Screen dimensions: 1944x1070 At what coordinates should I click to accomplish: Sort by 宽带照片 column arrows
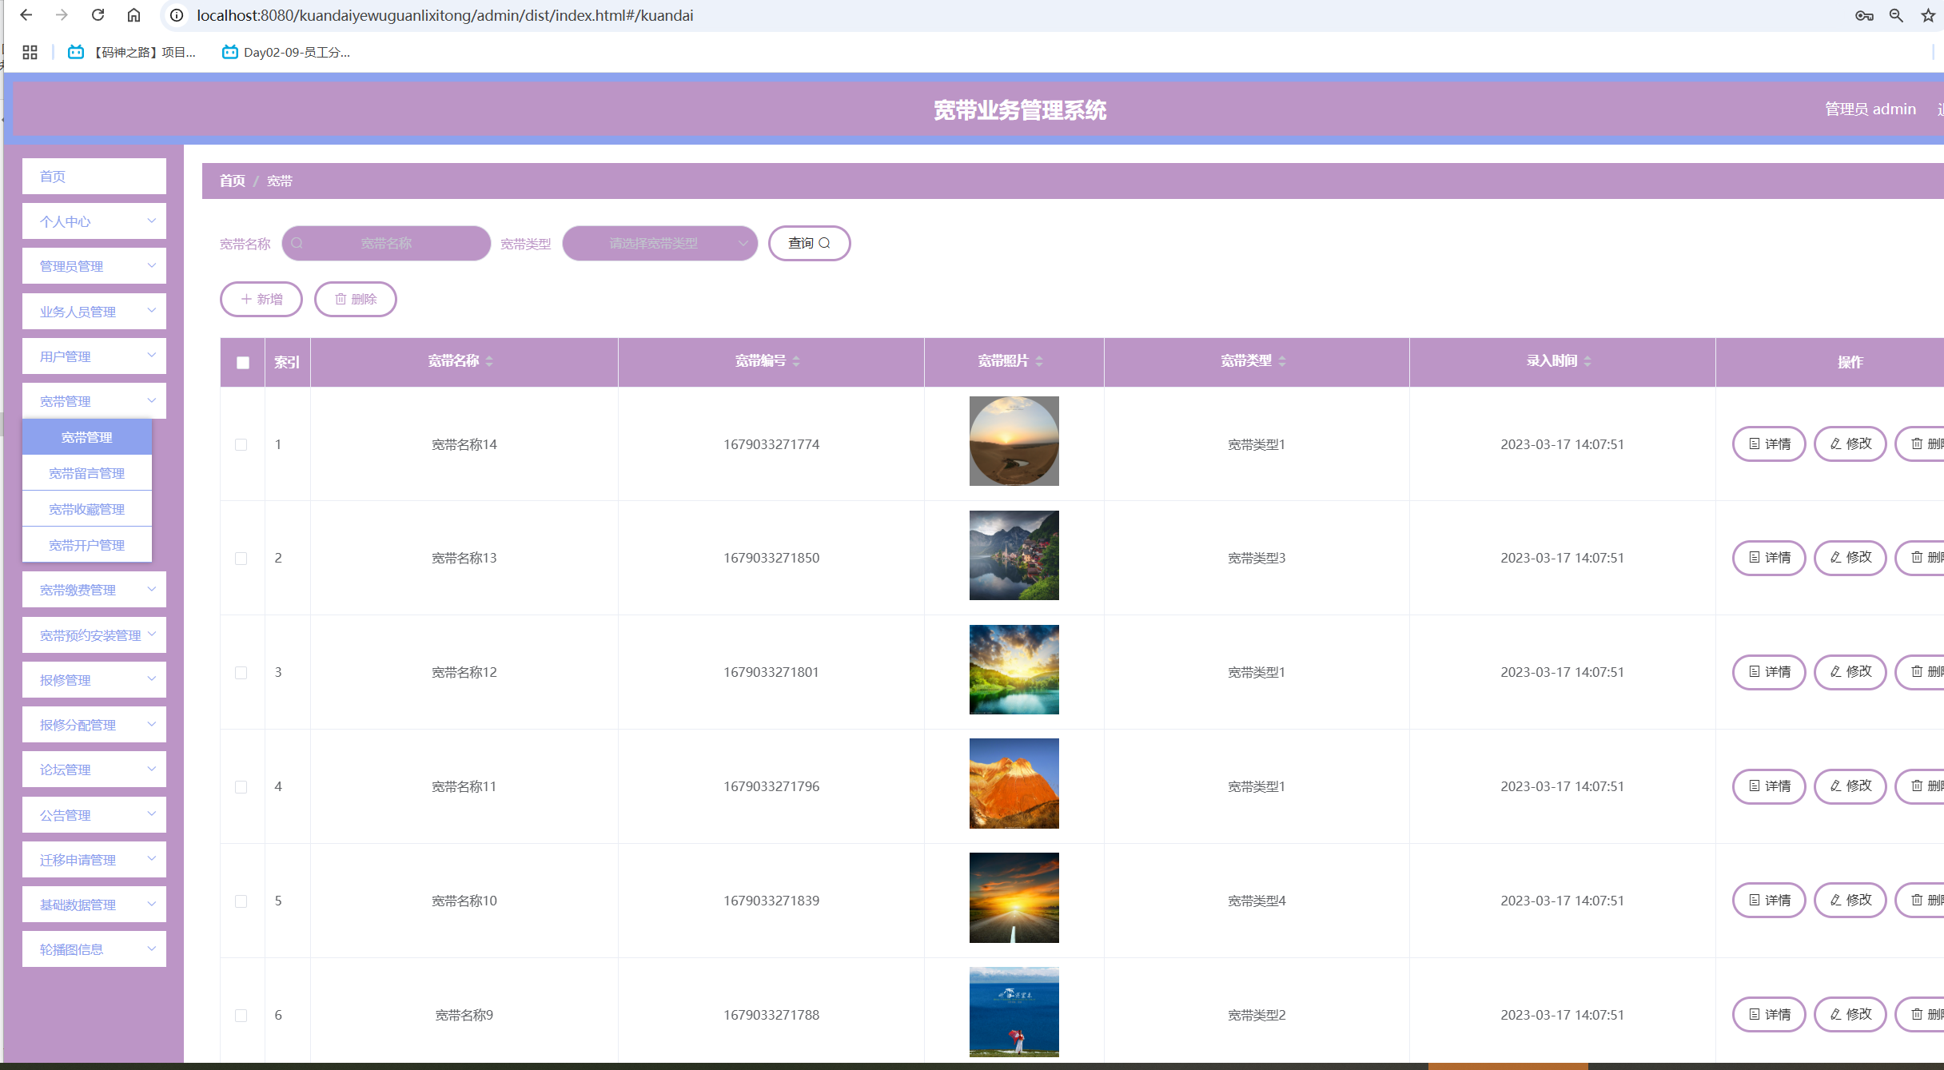1039,361
